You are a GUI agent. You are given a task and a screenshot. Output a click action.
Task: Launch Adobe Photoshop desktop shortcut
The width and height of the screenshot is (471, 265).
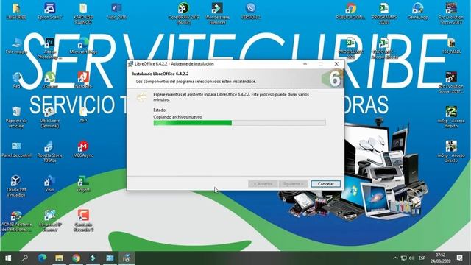click(x=49, y=48)
